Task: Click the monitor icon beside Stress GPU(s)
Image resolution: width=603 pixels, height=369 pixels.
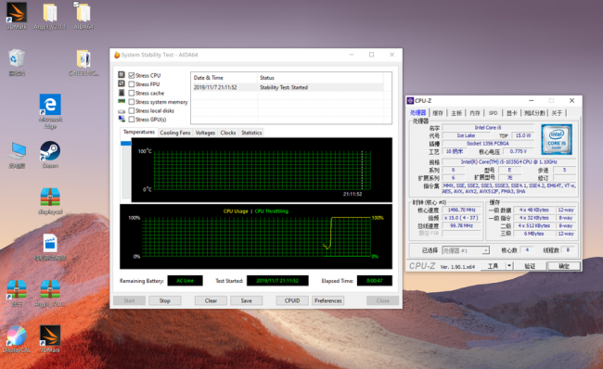Action: [122, 120]
